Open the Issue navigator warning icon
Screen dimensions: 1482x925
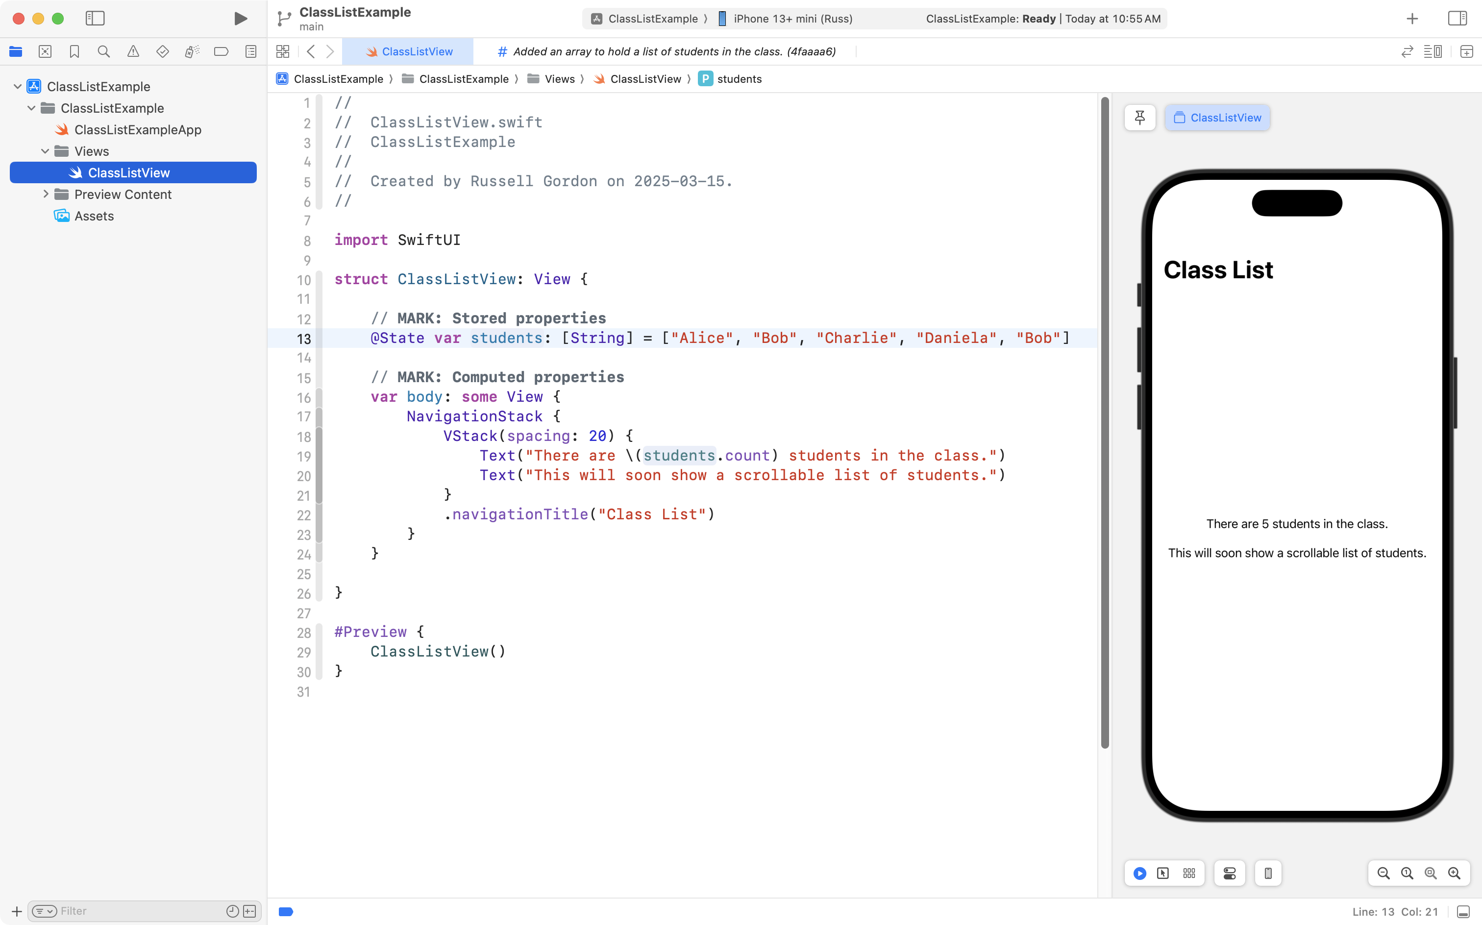pos(133,52)
